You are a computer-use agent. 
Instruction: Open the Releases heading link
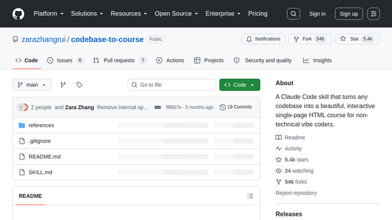[288, 214]
